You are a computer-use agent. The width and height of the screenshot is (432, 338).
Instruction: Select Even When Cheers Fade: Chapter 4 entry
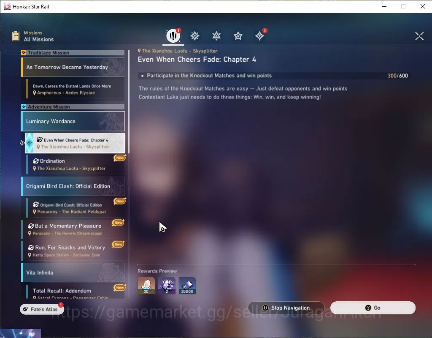[x=75, y=143]
